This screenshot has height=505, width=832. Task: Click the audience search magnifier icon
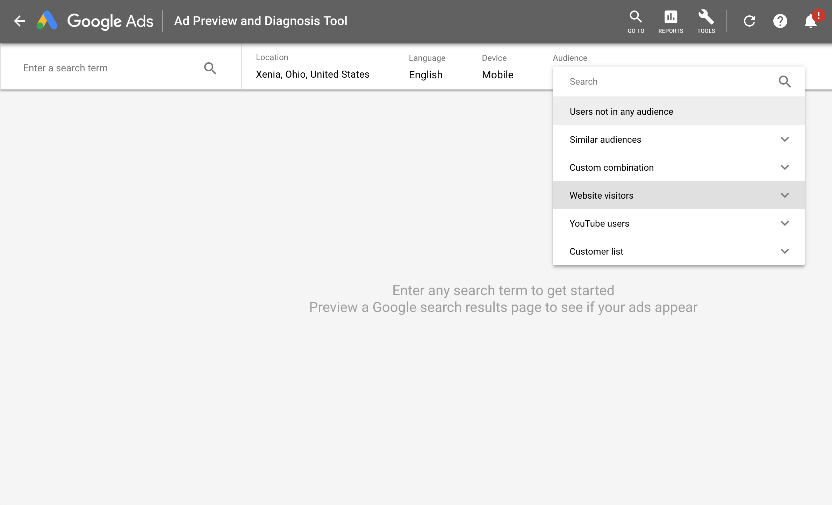pyautogui.click(x=784, y=81)
